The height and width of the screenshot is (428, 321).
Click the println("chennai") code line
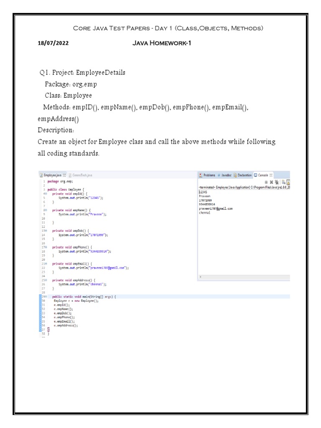pos(82,284)
